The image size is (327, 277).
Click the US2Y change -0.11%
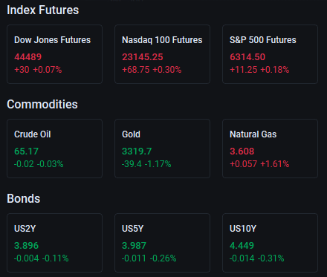point(55,258)
